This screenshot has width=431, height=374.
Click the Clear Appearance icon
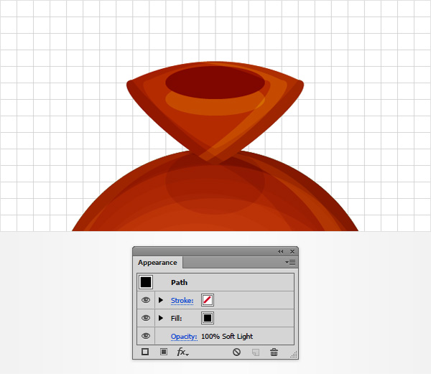point(236,352)
